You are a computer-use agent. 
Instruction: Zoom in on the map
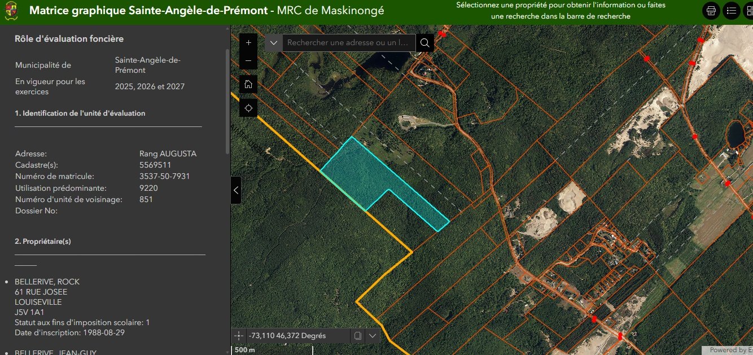pos(248,42)
